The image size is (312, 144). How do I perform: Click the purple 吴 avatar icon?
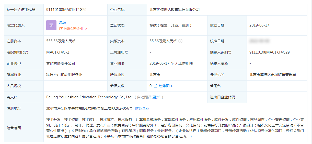click(51, 25)
